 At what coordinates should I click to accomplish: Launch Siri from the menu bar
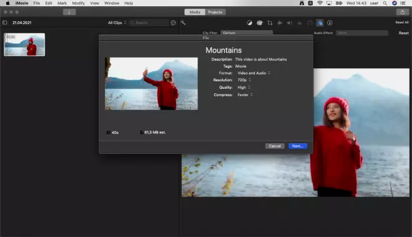(x=394, y=3)
